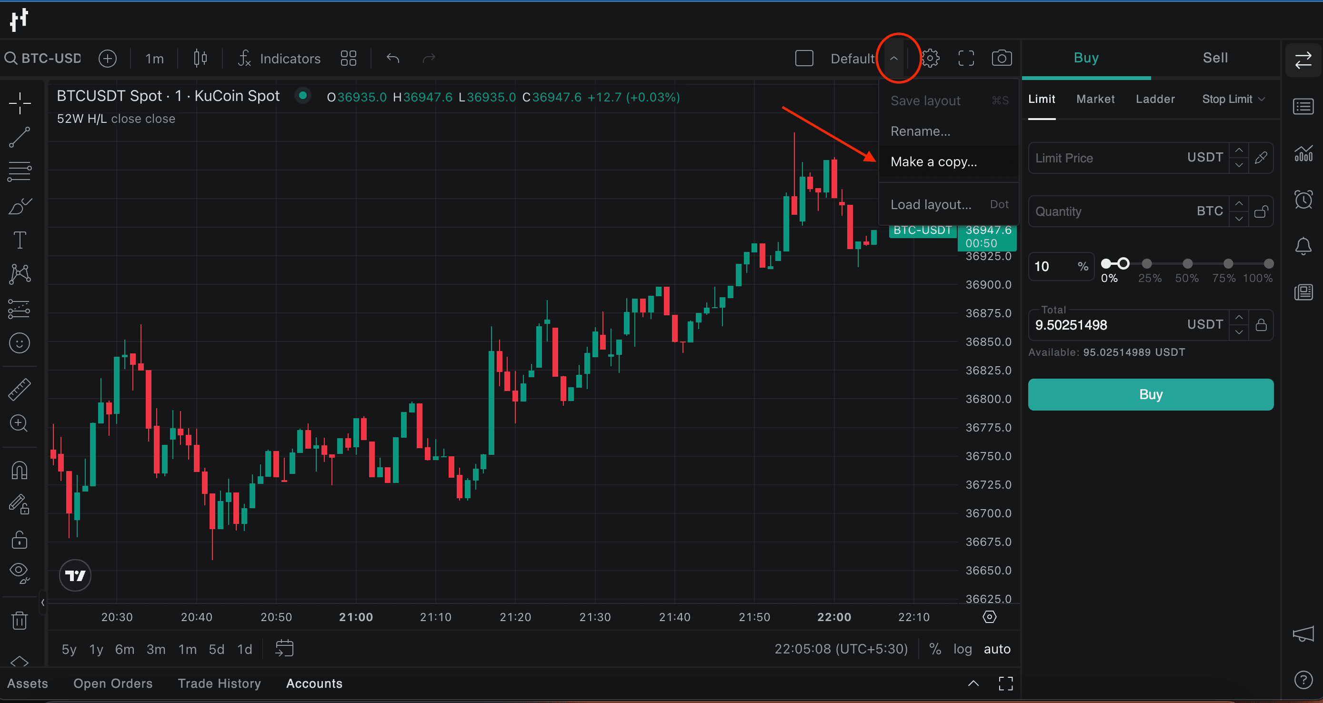Open the Indicators menu
The width and height of the screenshot is (1323, 703).
tap(279, 59)
